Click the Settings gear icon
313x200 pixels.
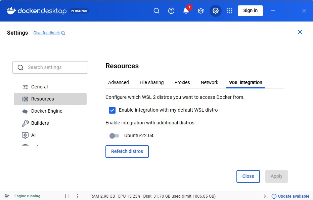point(215,11)
